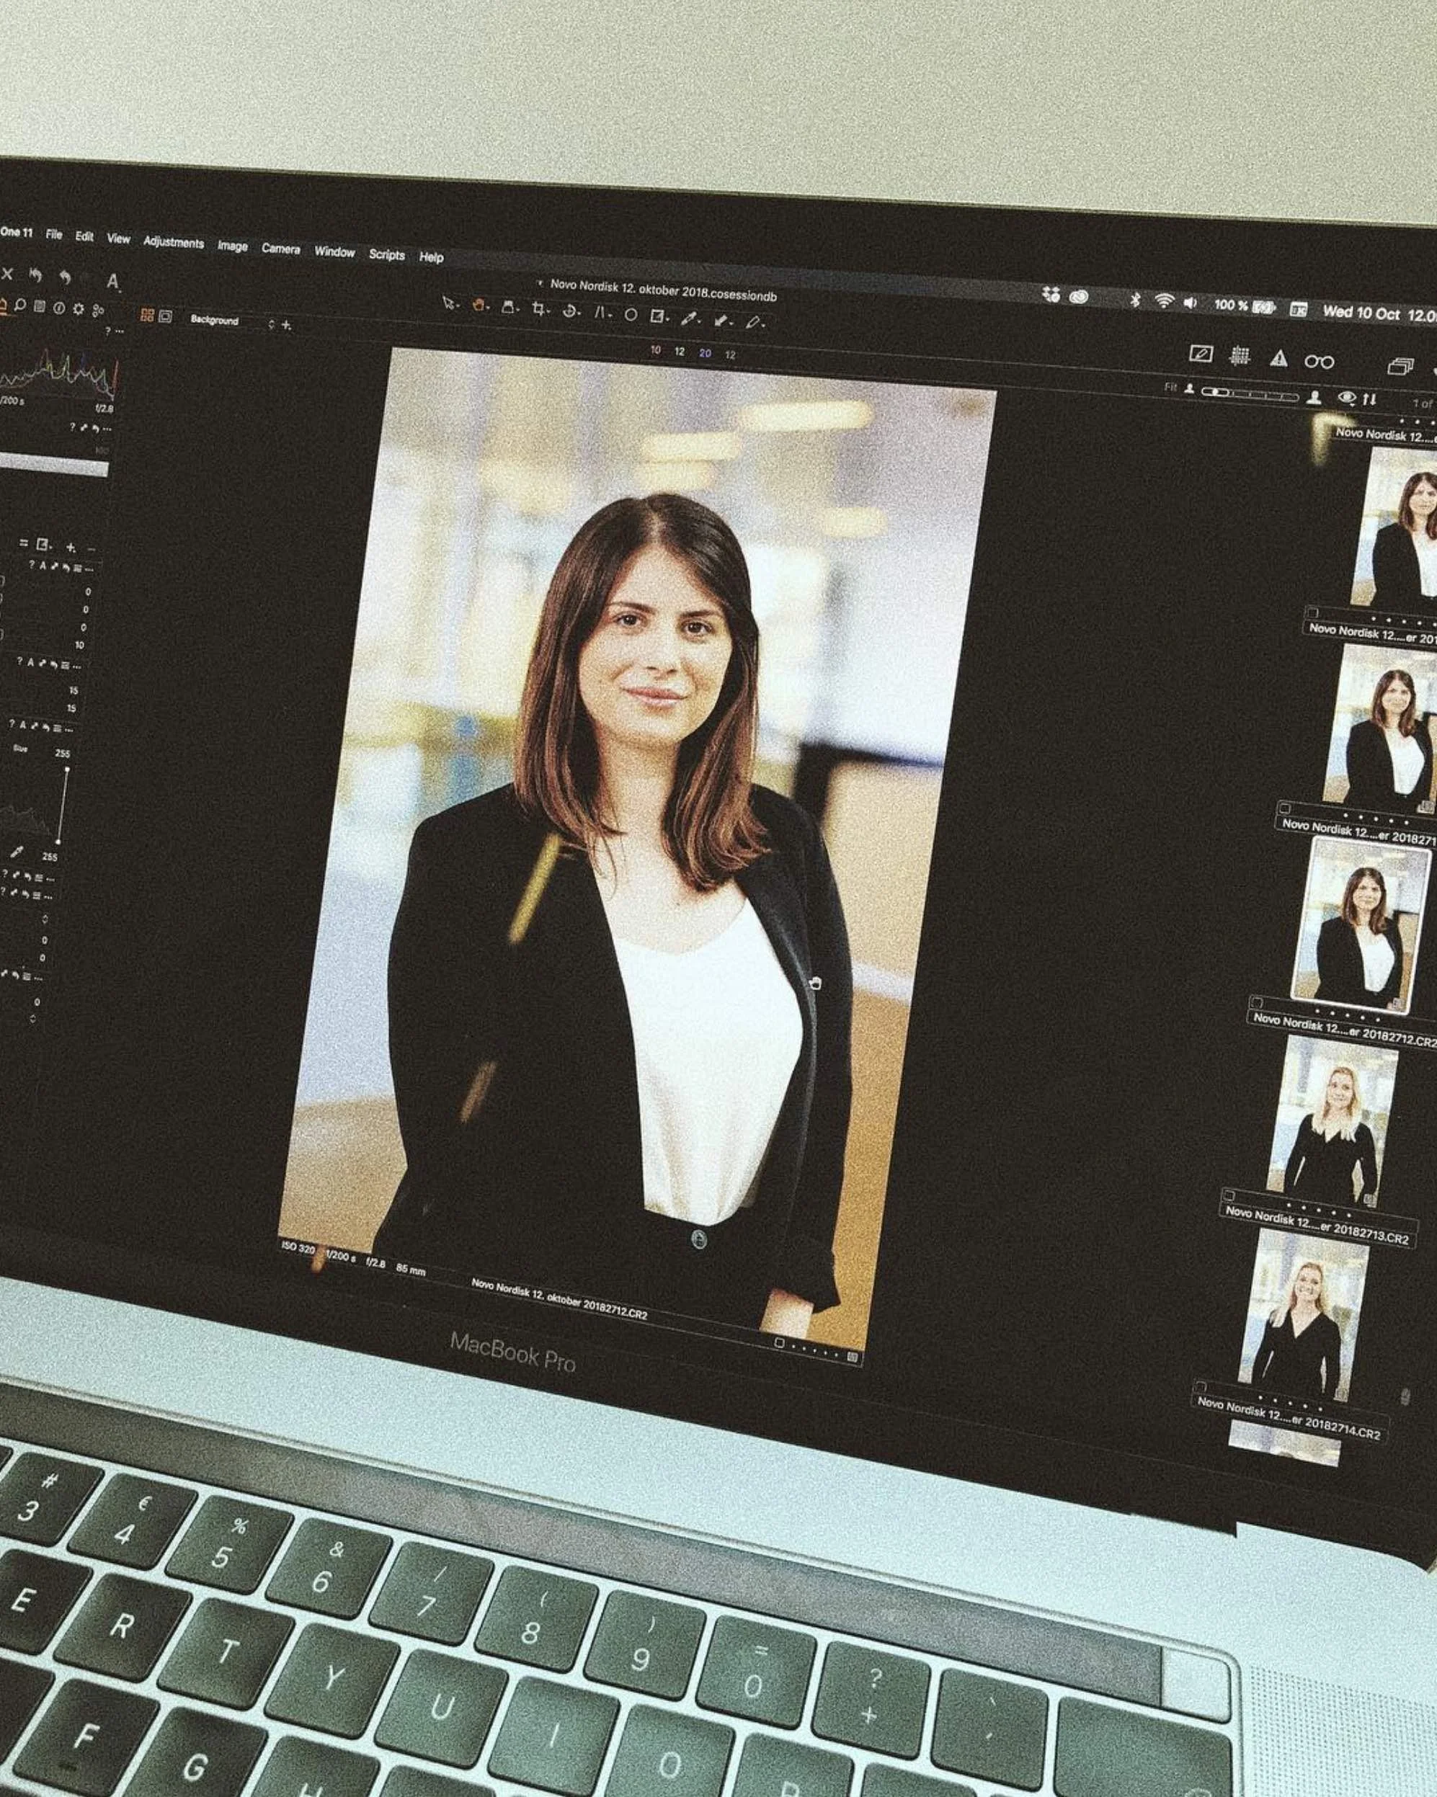Pick the Rotation tool in toolbar
1437x1797 pixels.
click(570, 312)
